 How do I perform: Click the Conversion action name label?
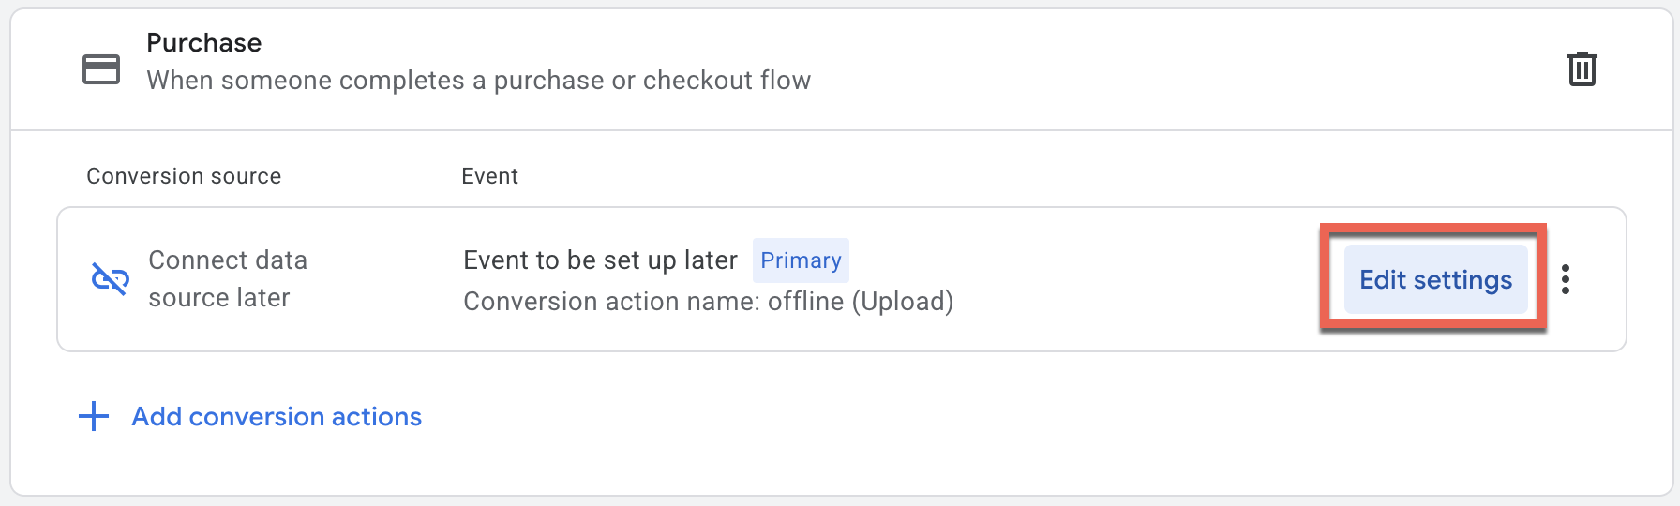pos(613,302)
